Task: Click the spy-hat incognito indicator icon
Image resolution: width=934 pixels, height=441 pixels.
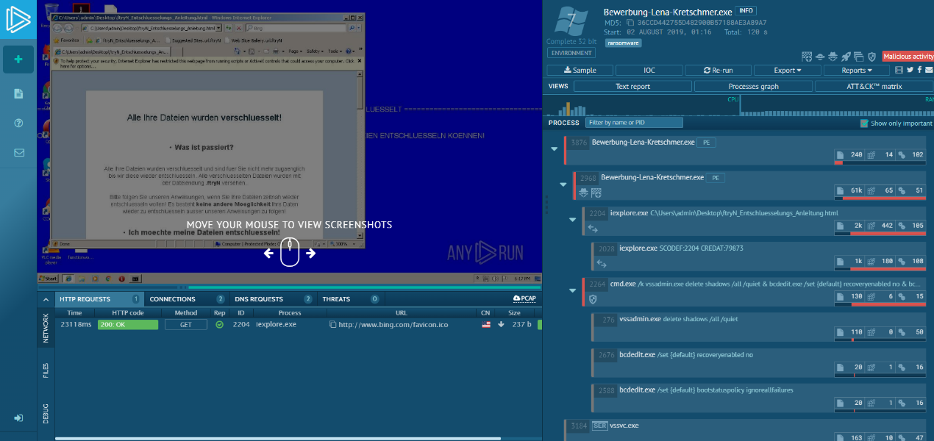Action: pos(833,57)
